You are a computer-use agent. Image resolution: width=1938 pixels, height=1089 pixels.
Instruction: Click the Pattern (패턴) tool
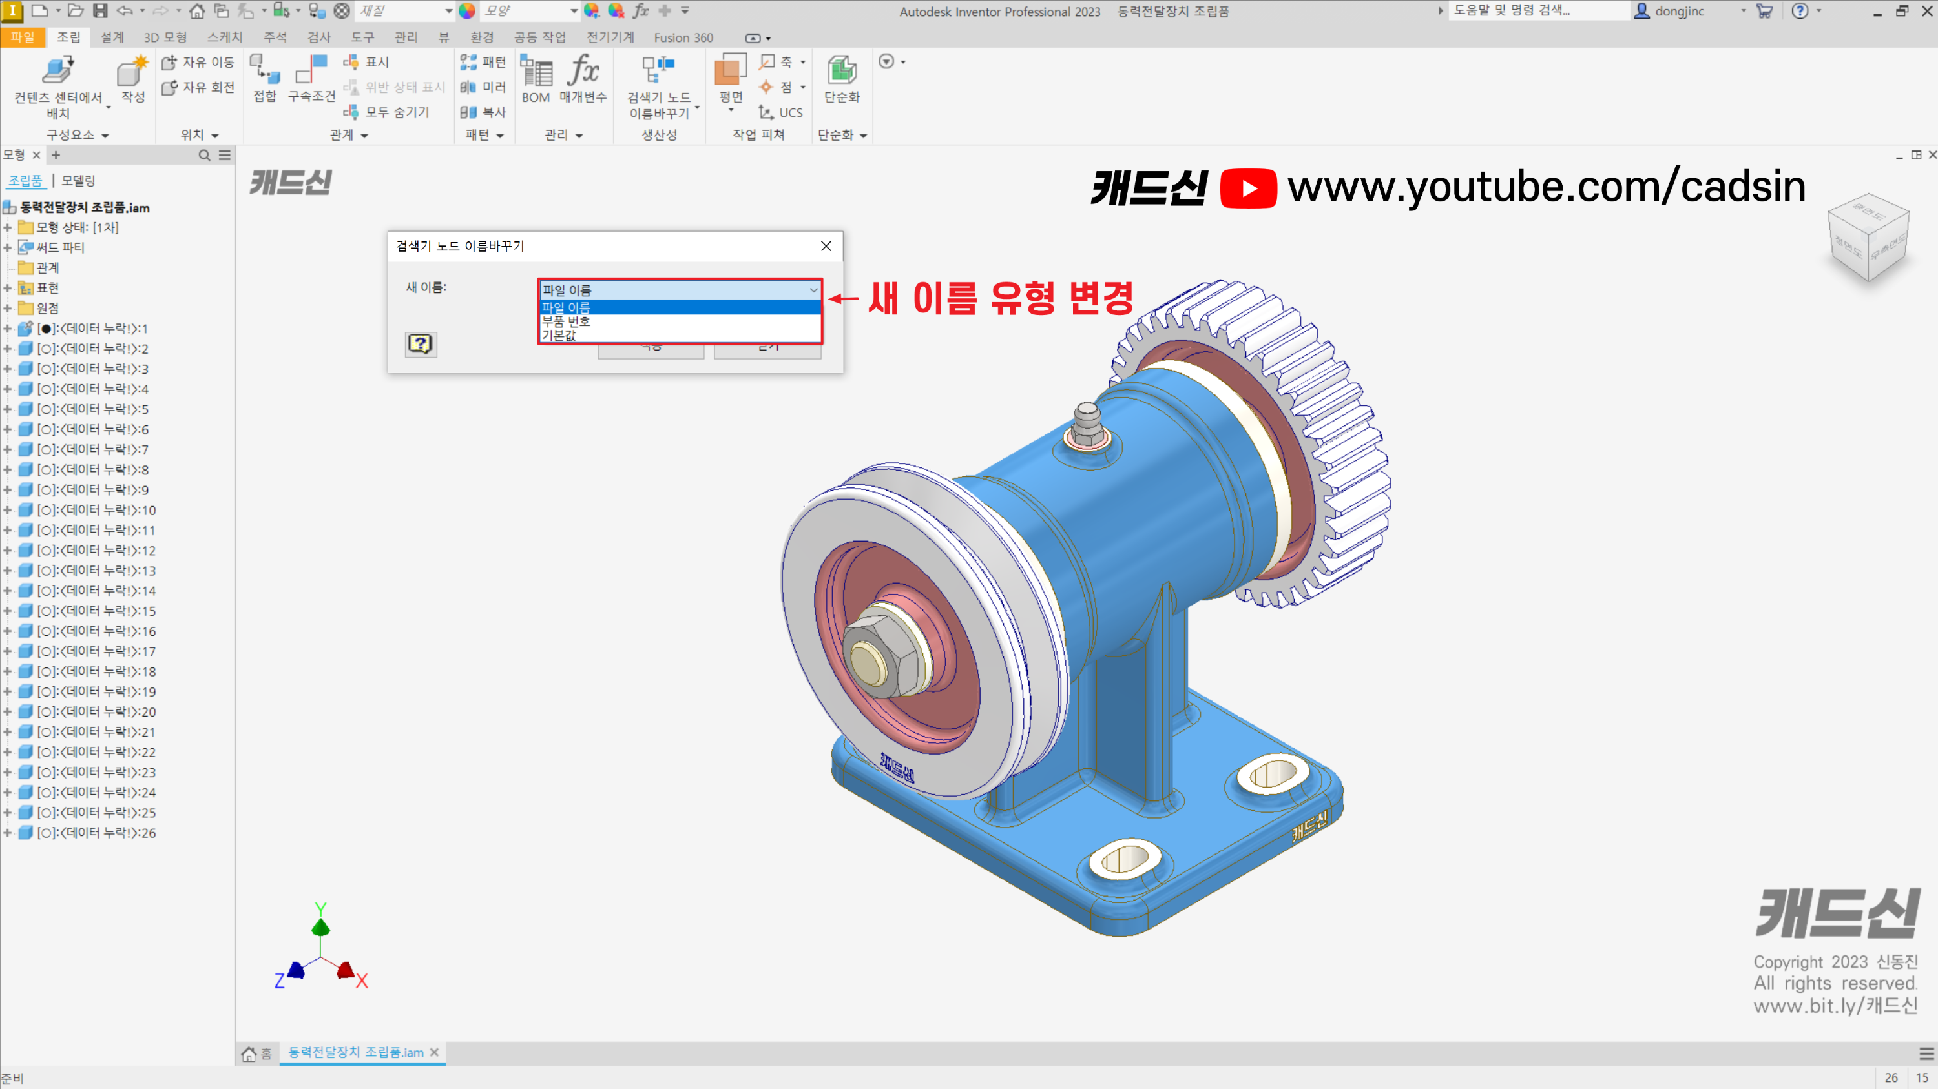[x=483, y=61]
